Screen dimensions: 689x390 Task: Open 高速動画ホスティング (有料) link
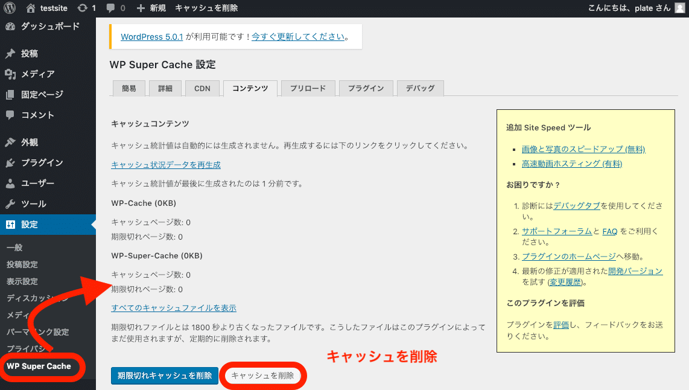pos(572,164)
